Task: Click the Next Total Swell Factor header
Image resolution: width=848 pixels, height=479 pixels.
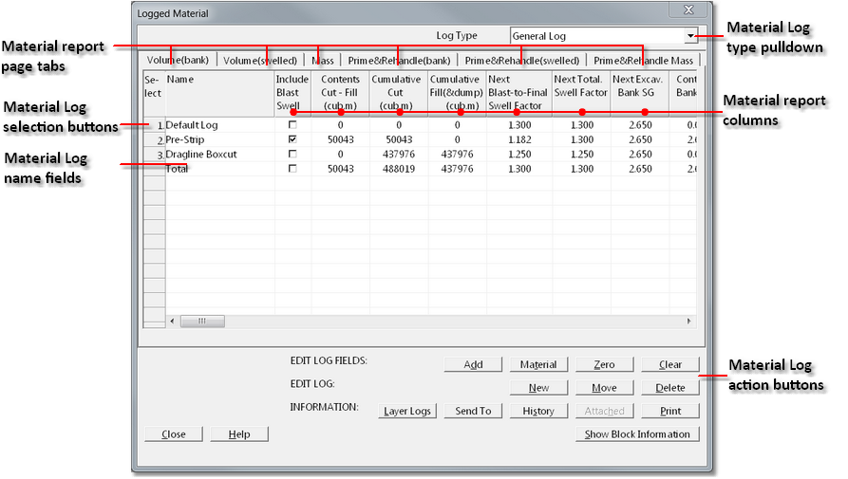Action: point(581,93)
